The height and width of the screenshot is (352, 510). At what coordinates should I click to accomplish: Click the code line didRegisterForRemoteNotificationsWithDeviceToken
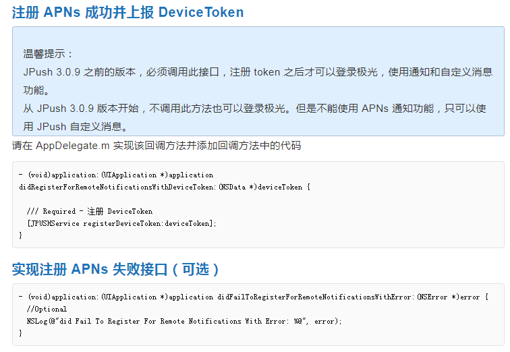(x=165, y=187)
